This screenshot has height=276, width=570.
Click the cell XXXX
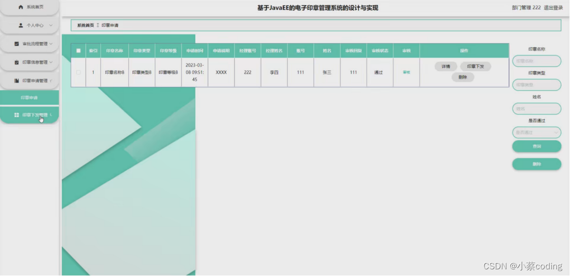point(221,72)
